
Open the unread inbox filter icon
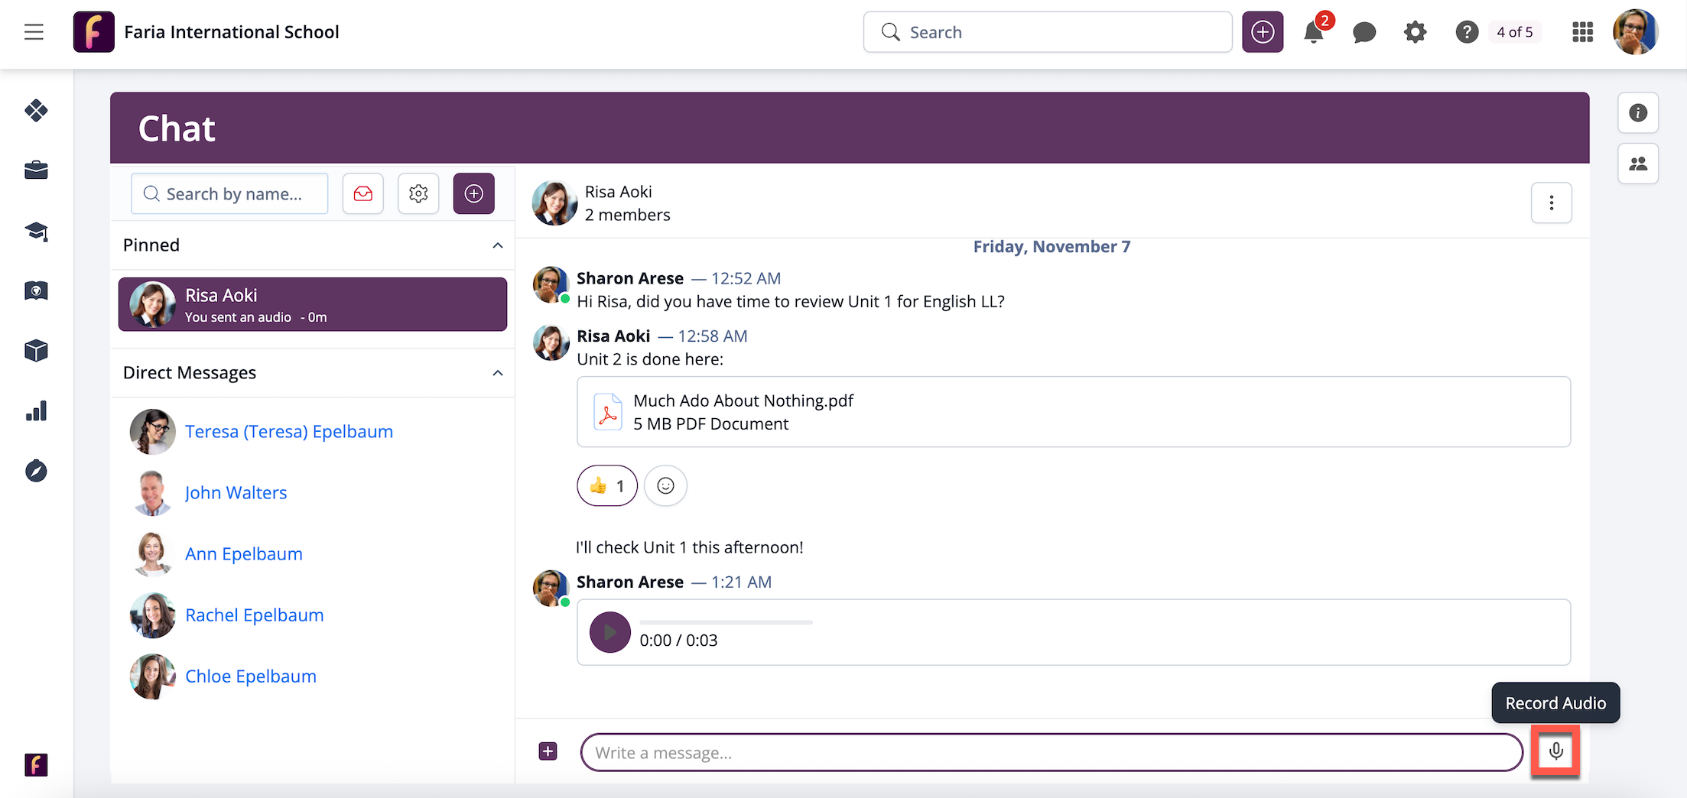click(x=363, y=194)
